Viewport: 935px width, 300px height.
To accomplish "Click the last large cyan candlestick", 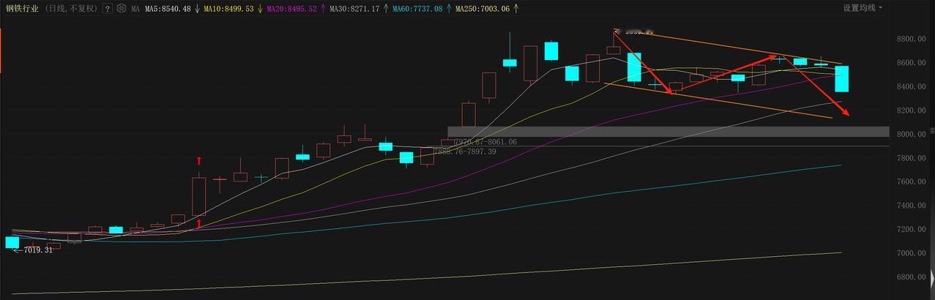I will click(842, 79).
